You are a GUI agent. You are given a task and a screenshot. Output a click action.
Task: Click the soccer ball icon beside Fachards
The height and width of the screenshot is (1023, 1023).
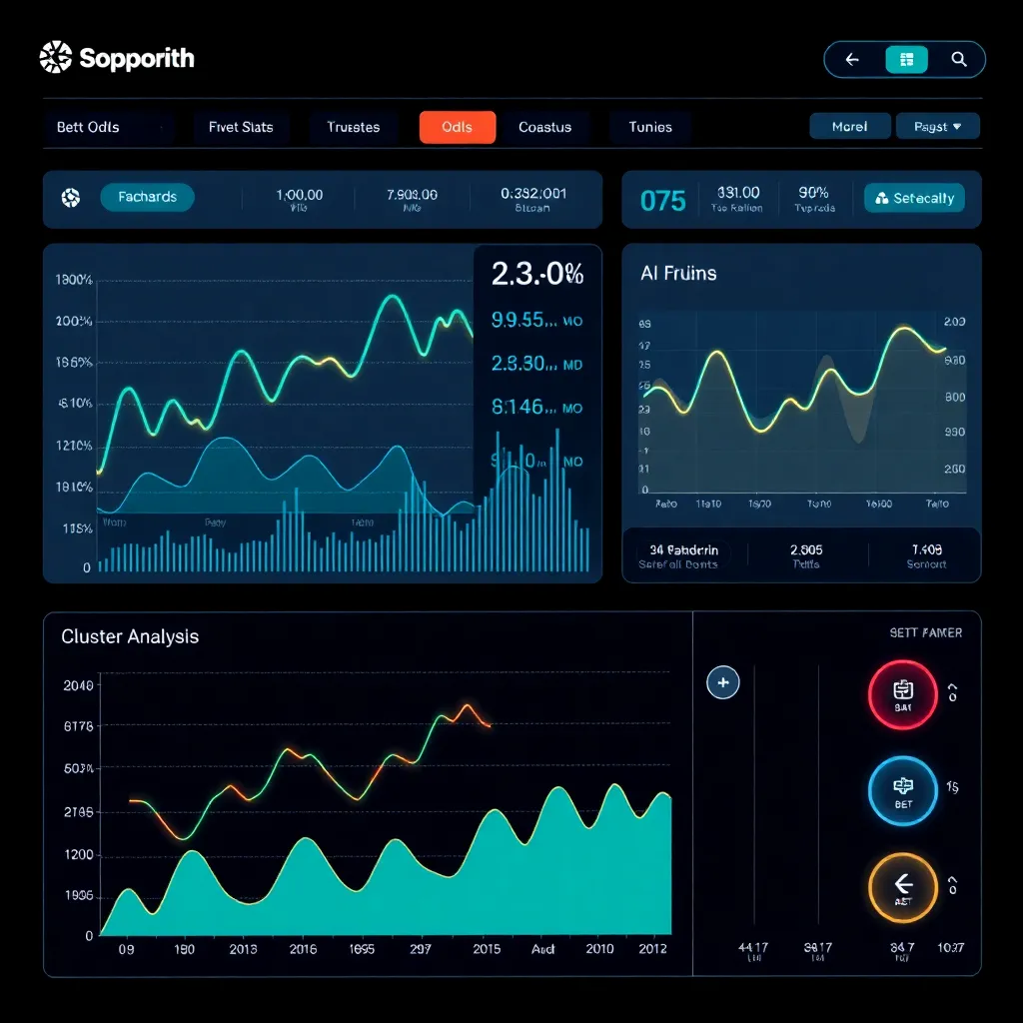(x=70, y=198)
